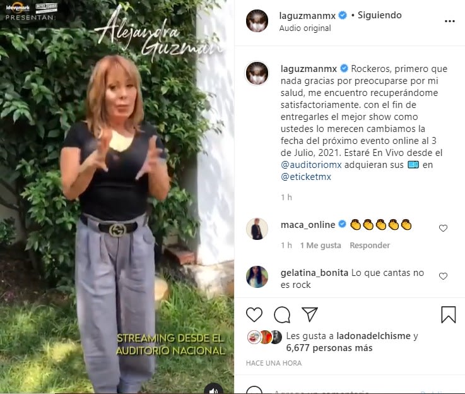Open laguzmanmx profile picture in header
Screen dimensions: 465x394
(257, 20)
